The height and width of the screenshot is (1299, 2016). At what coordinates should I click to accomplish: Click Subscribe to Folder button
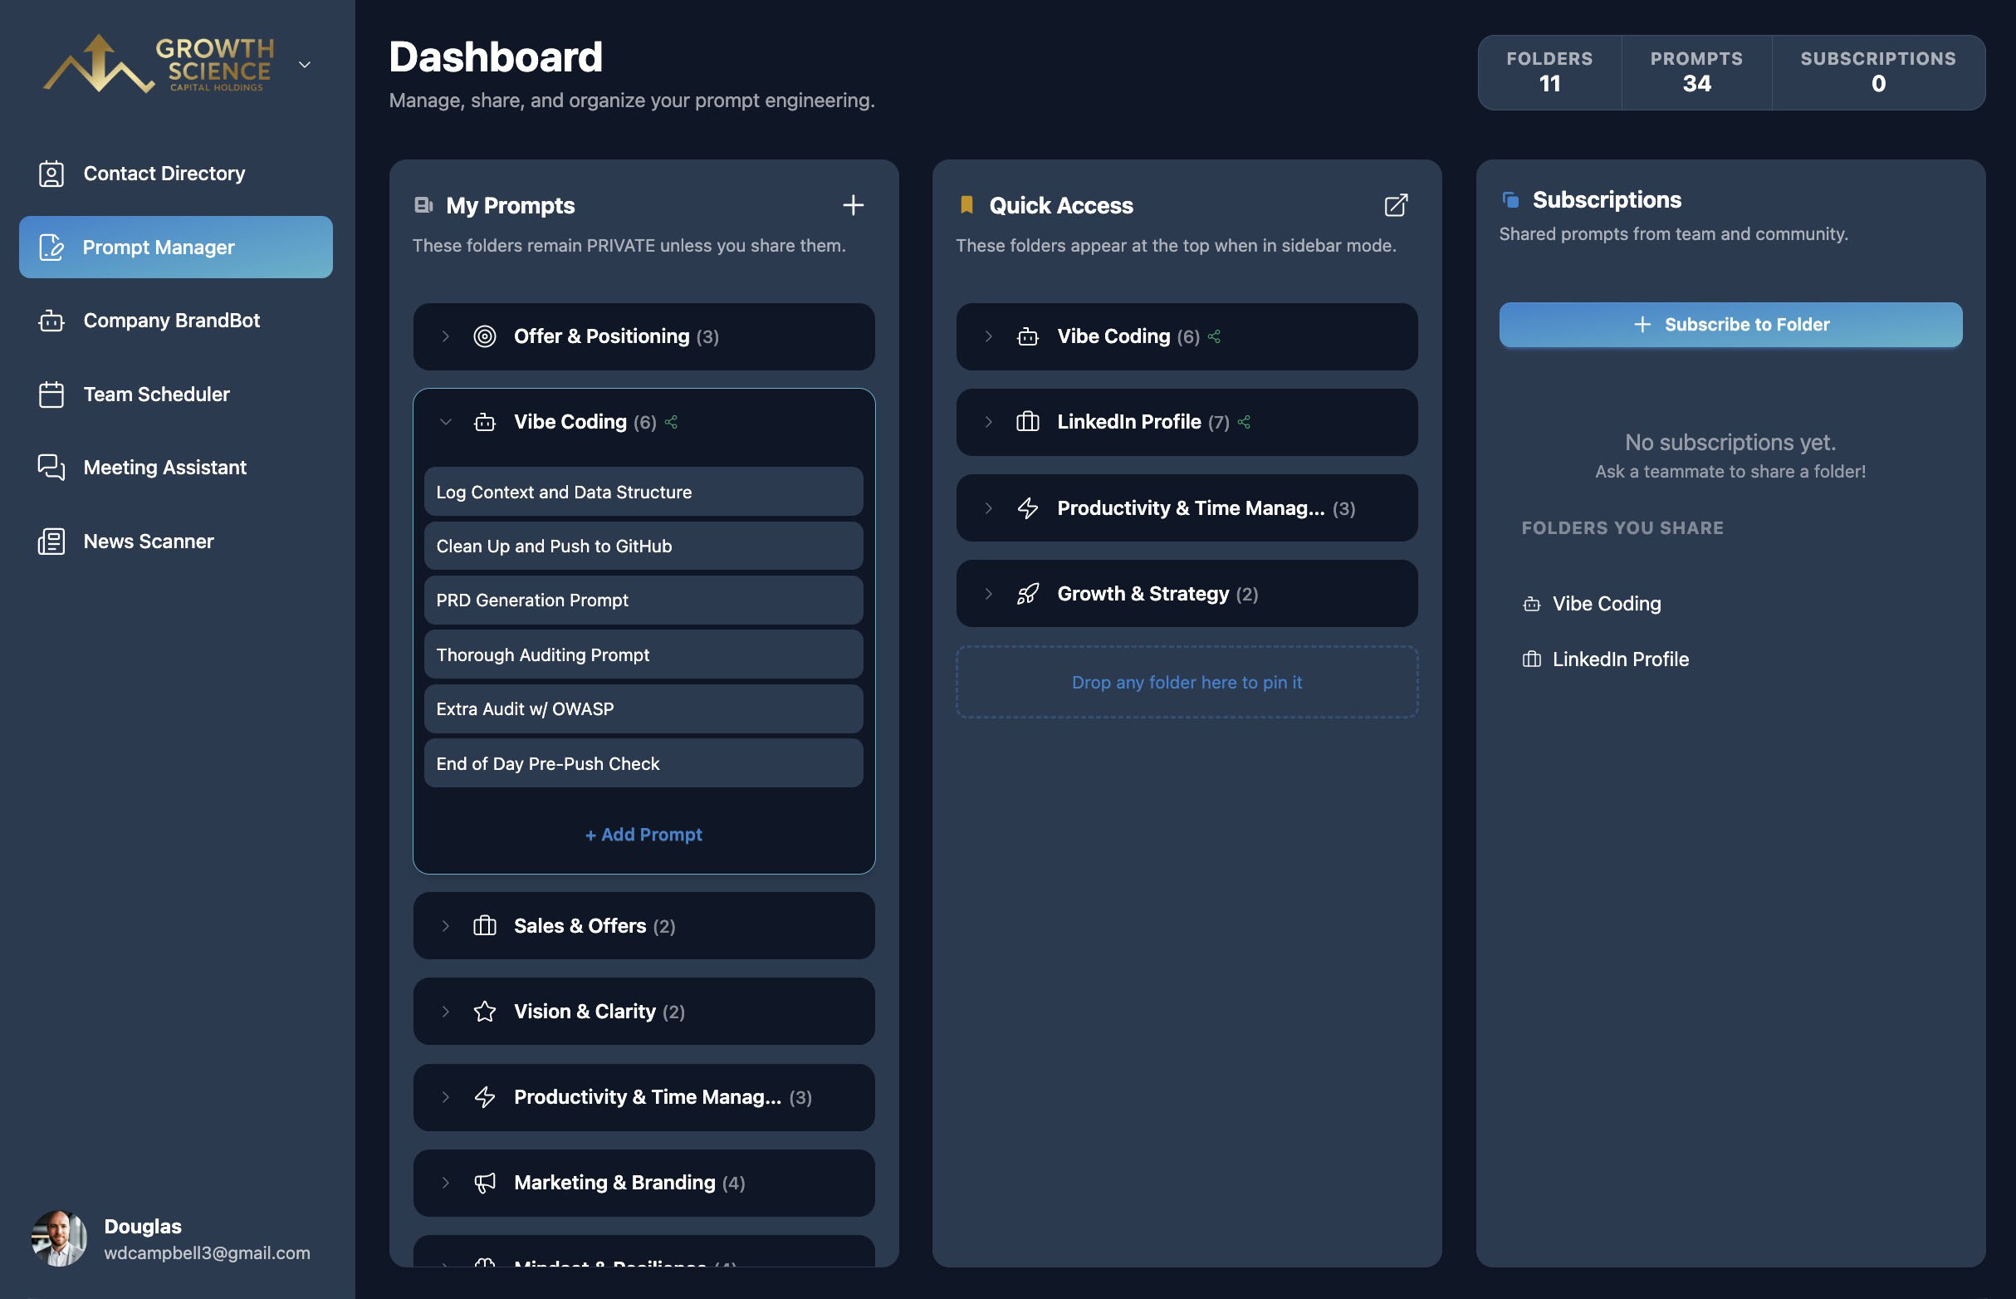[x=1730, y=325]
